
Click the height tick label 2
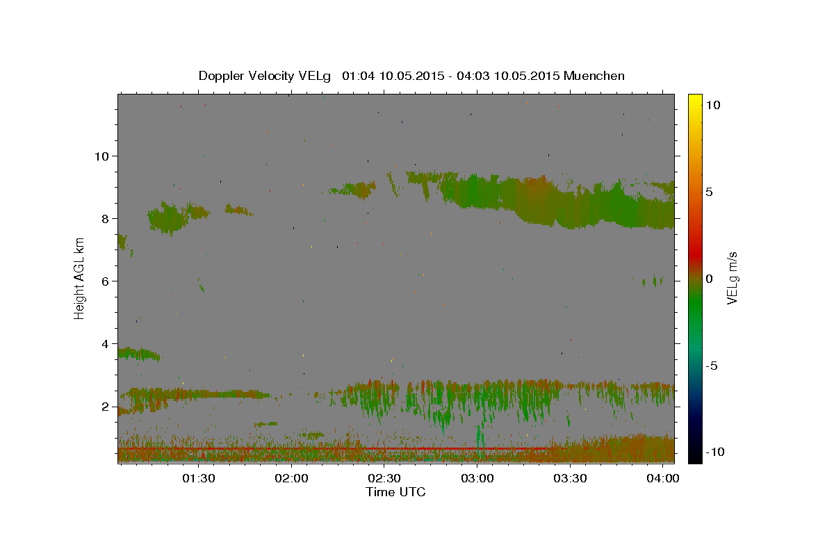[104, 406]
